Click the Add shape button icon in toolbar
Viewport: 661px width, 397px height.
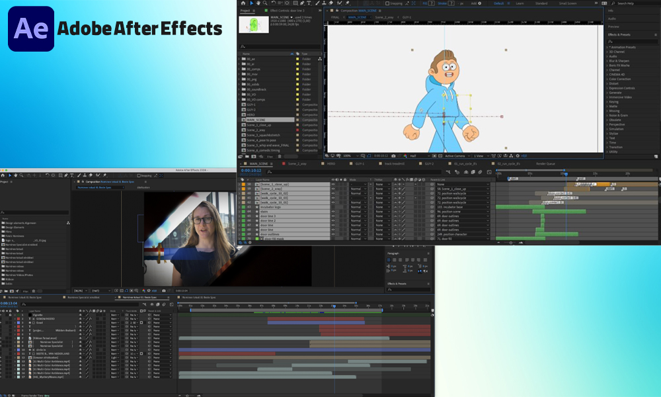(480, 3)
